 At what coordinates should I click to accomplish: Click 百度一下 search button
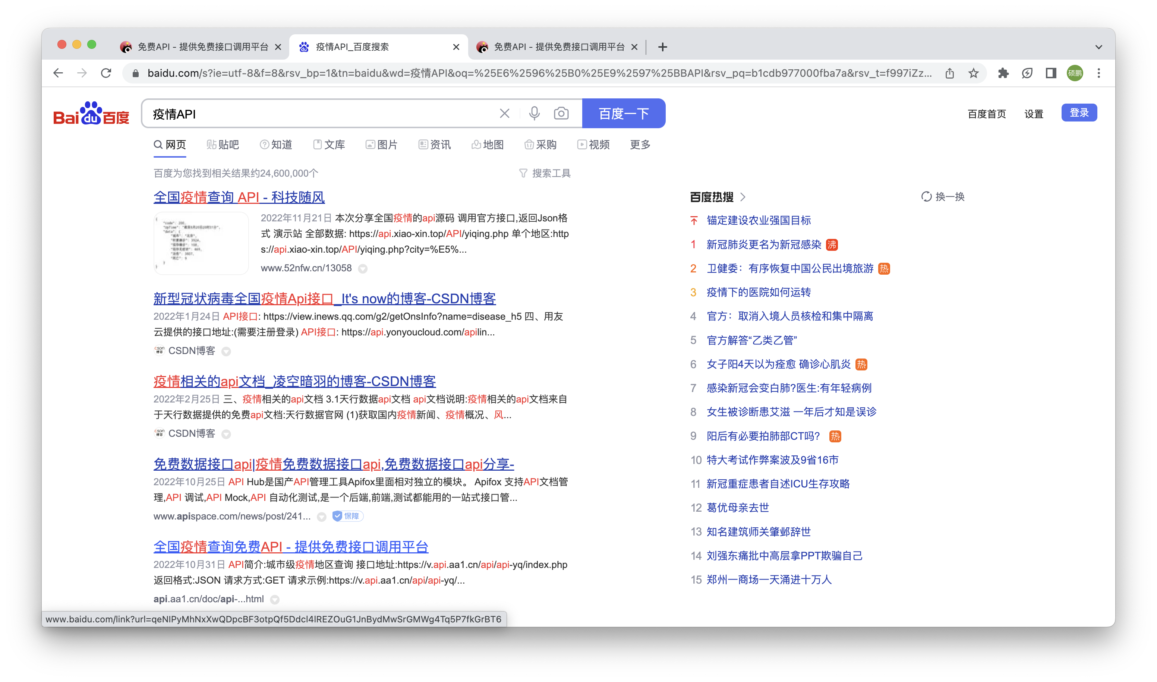coord(623,113)
